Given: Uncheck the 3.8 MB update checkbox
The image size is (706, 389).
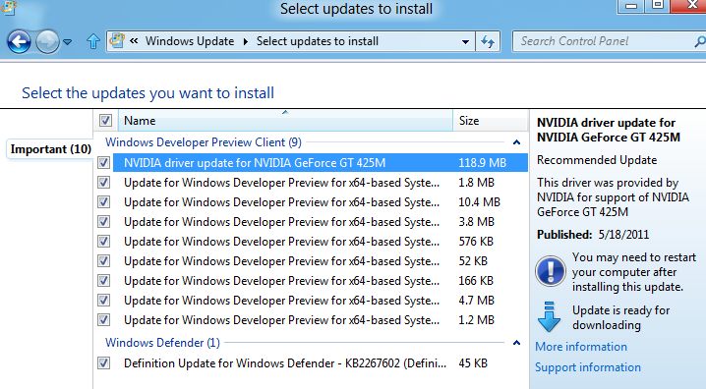Looking at the screenshot, I should click(x=104, y=222).
